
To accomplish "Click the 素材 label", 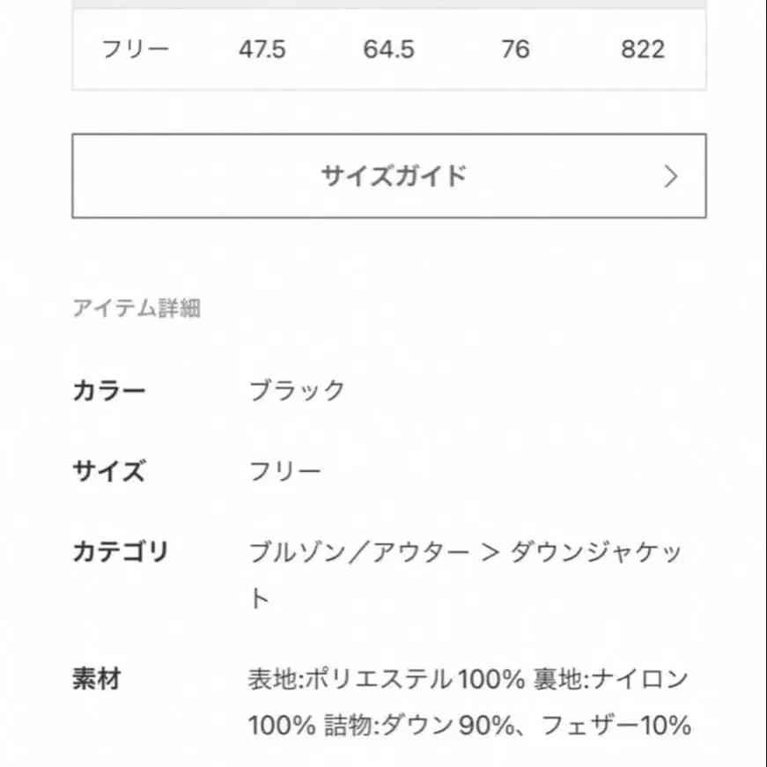I will click(x=97, y=676).
